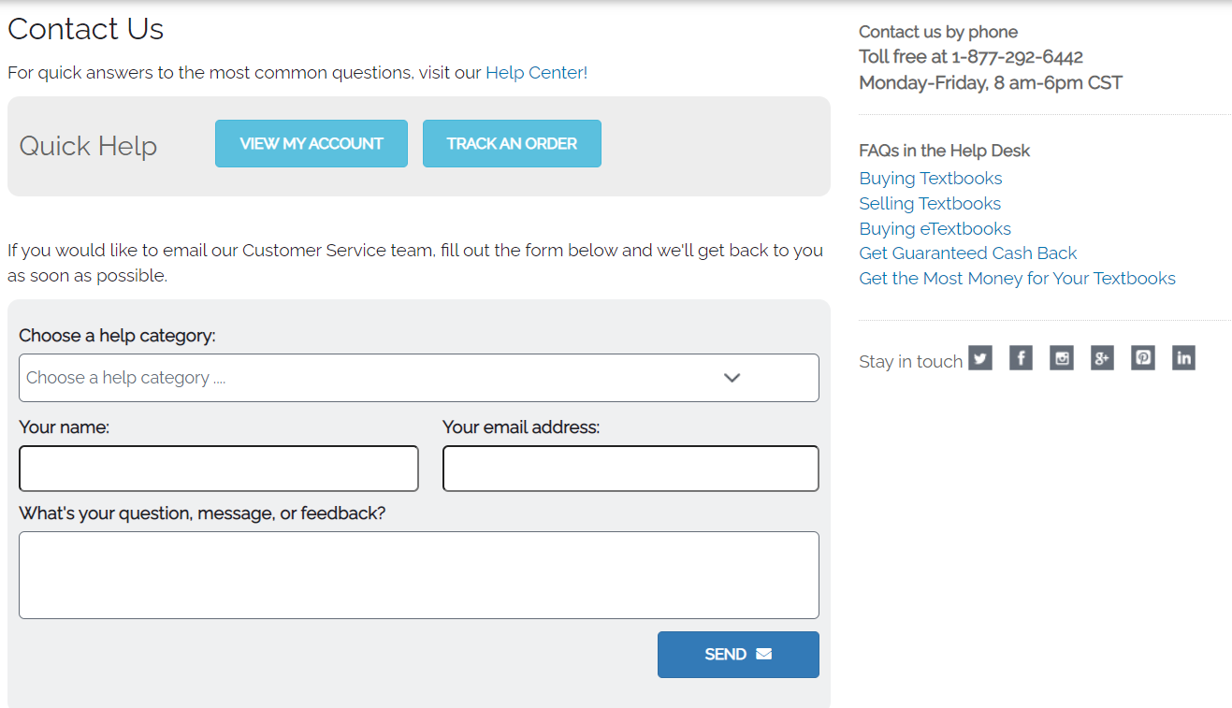The image size is (1232, 708).
Task: Focus the Your name field
Action: [x=219, y=469]
